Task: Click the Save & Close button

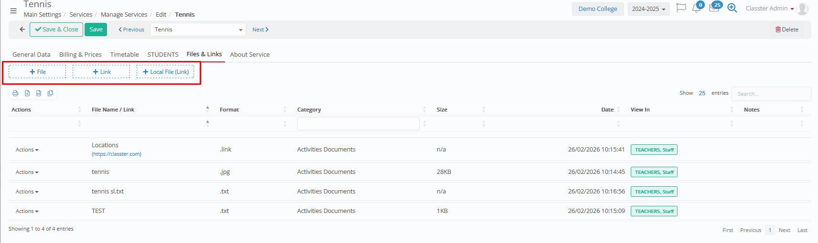Action: [x=56, y=30]
